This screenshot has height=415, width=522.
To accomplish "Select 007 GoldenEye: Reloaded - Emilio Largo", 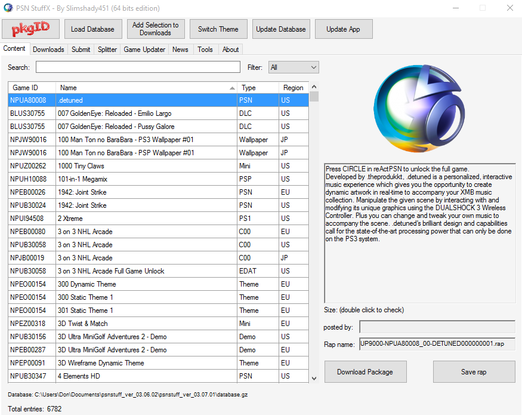I will (x=159, y=113).
